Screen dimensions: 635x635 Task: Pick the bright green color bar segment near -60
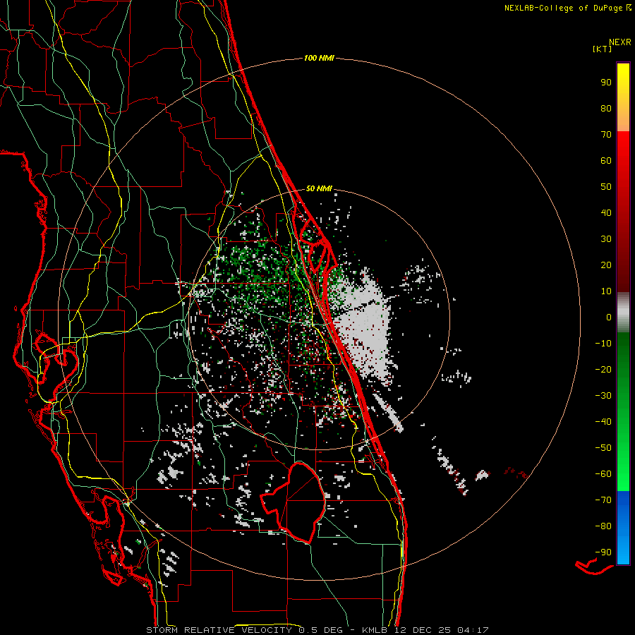623,474
